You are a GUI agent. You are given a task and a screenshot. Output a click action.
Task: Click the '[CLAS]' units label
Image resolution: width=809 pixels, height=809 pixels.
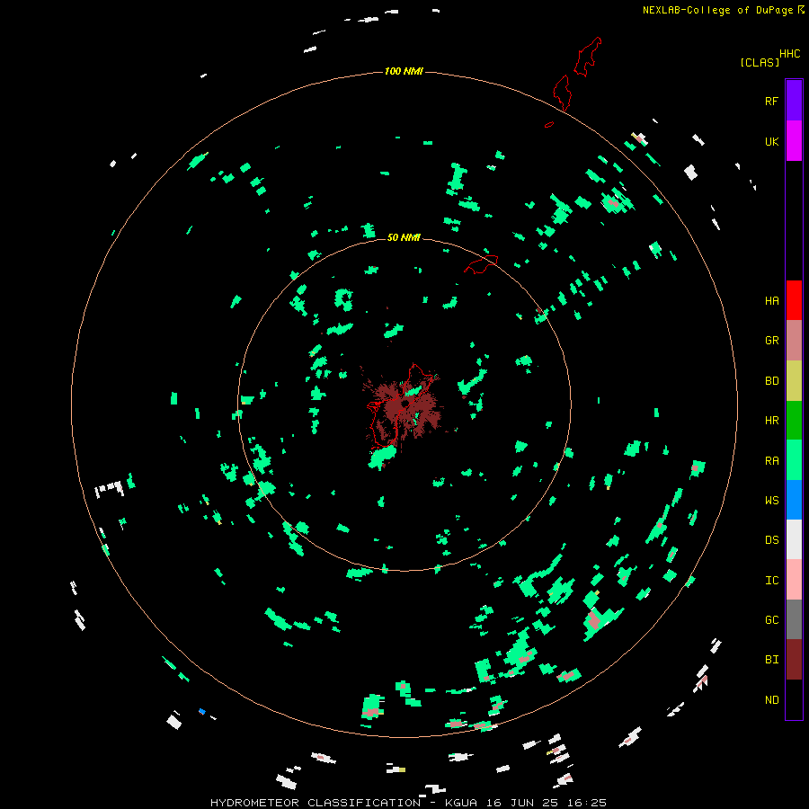click(760, 62)
